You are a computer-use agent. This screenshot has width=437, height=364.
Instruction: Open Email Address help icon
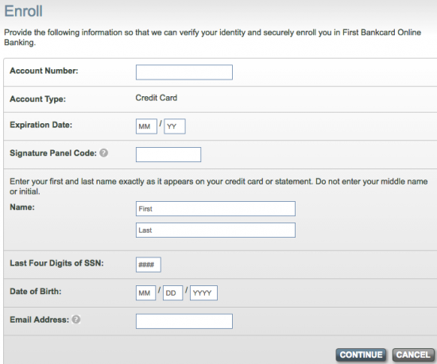[76, 319]
